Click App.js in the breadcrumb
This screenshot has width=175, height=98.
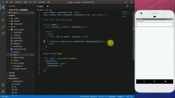point(42,10)
